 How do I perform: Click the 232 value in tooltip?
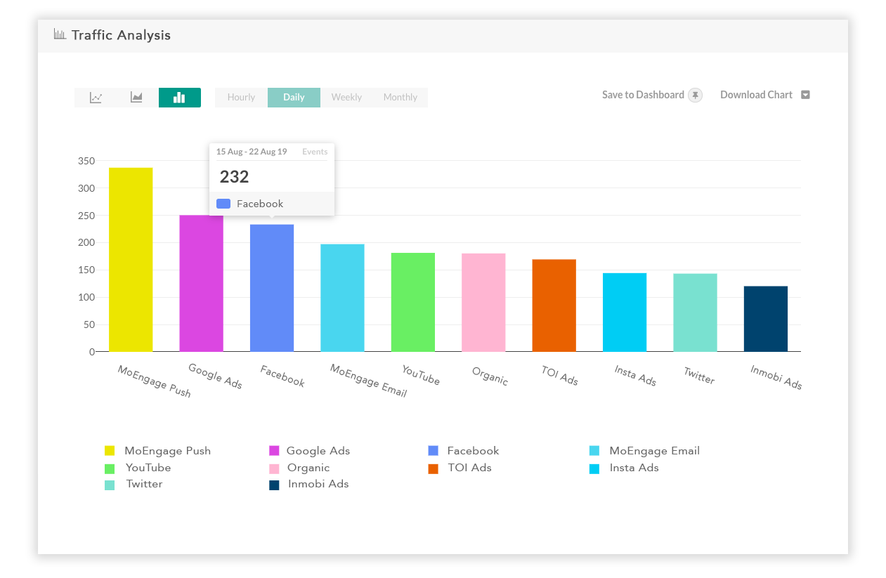(234, 177)
